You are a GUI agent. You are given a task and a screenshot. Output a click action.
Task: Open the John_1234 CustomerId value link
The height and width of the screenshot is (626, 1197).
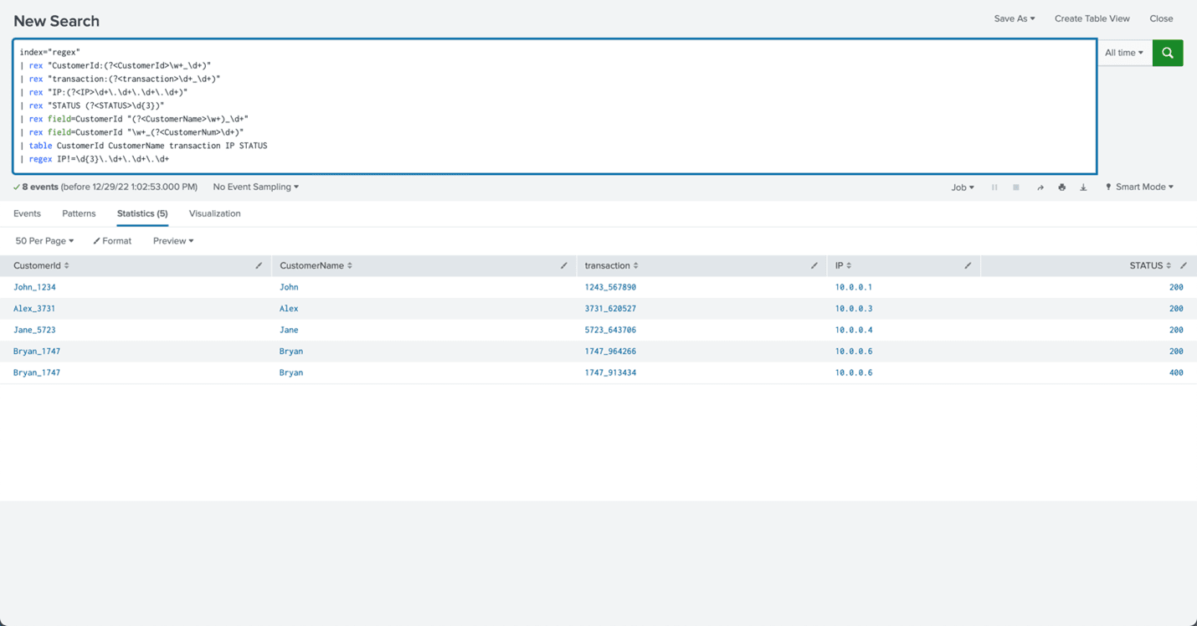click(x=34, y=287)
